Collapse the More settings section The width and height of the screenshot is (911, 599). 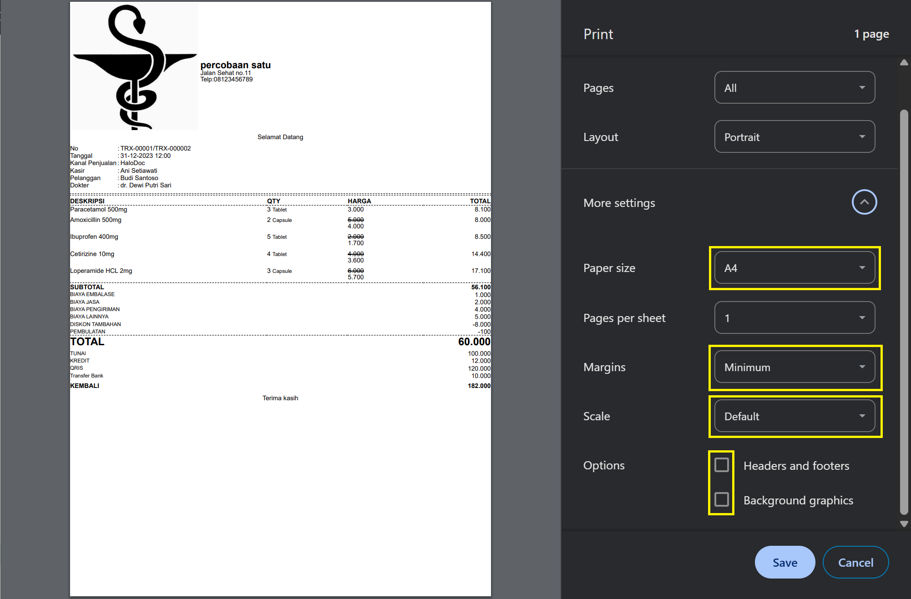(x=864, y=202)
